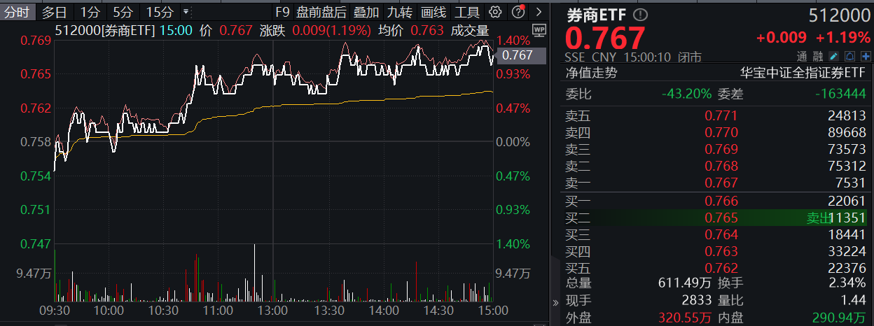Click the 买一 price 0.766

(x=721, y=201)
